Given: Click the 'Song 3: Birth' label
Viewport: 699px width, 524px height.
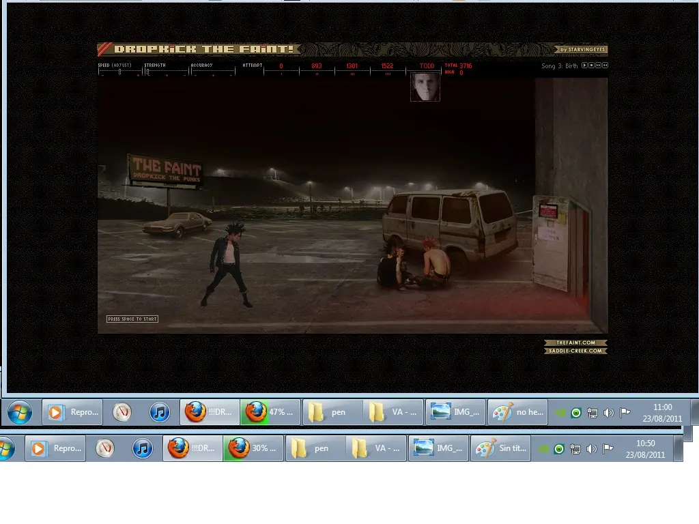Looking at the screenshot, I should click(x=560, y=66).
